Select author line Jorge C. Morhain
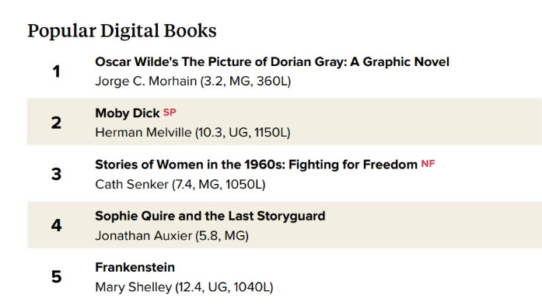Screen dimensions: 542x305 (x=193, y=81)
